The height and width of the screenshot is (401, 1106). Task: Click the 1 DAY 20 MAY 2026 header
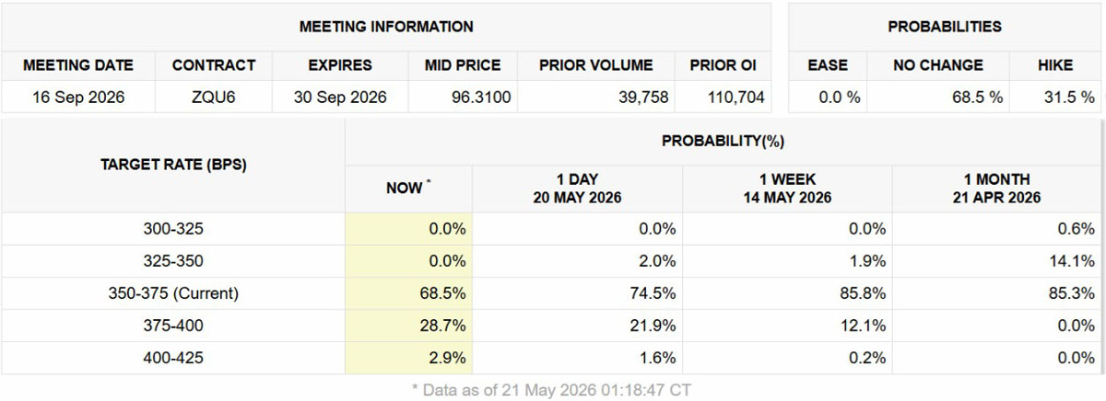pyautogui.click(x=577, y=189)
